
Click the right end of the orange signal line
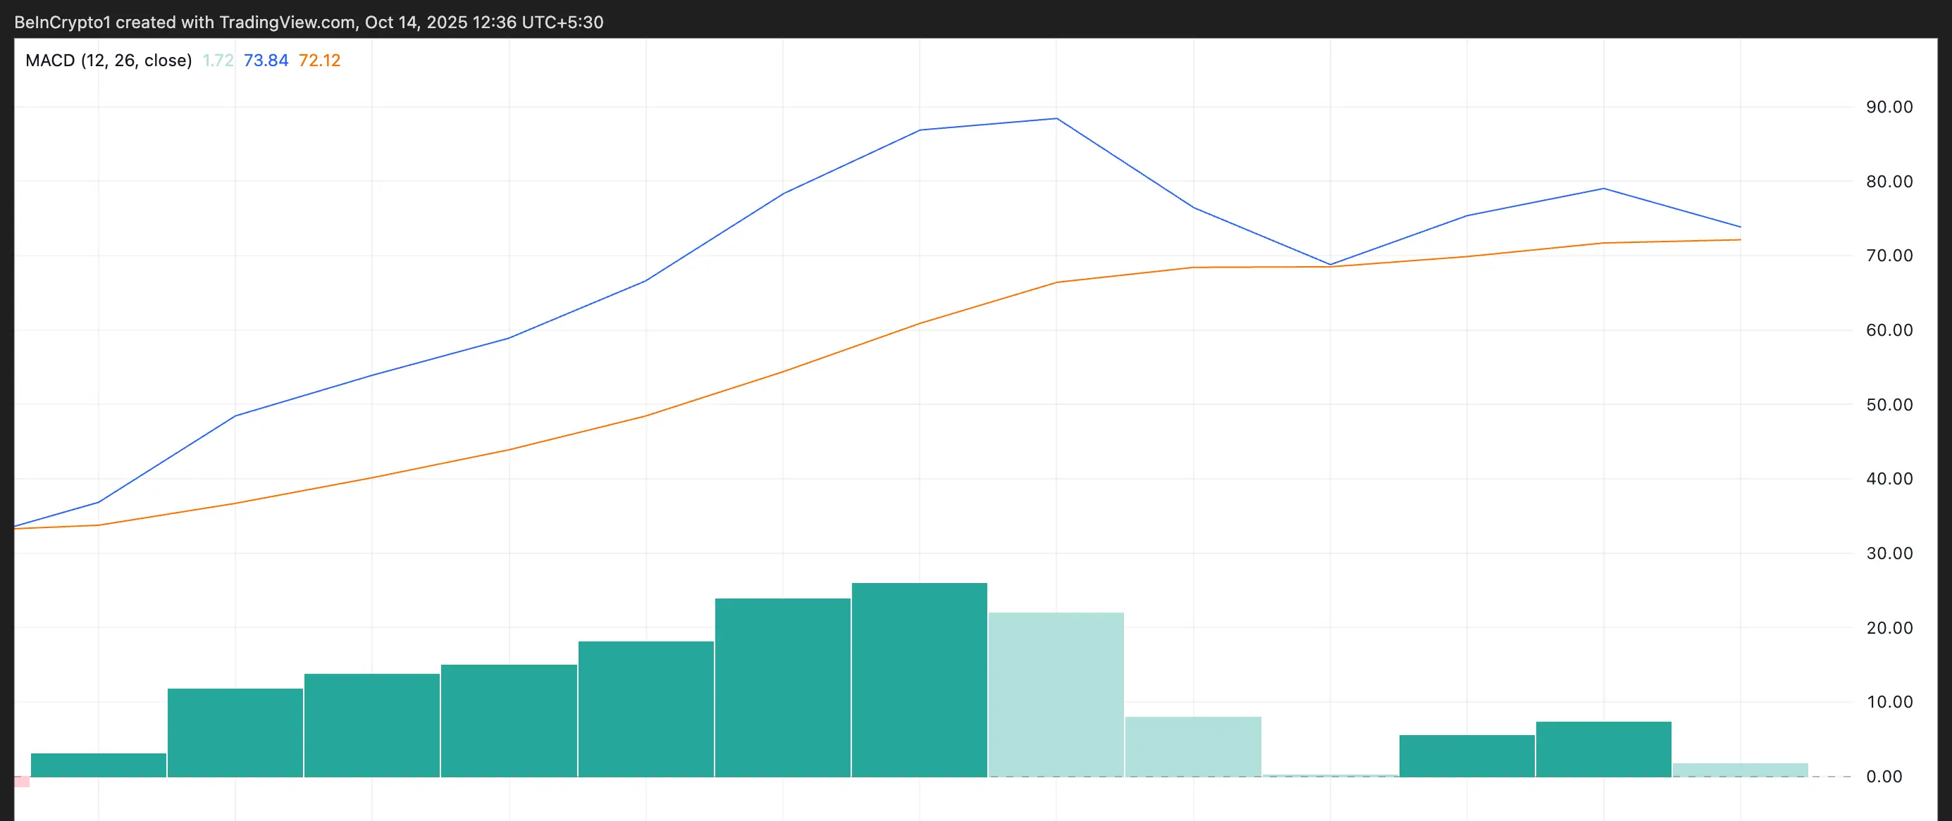click(x=1738, y=240)
